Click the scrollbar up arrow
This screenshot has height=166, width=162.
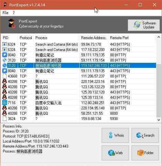159,37
